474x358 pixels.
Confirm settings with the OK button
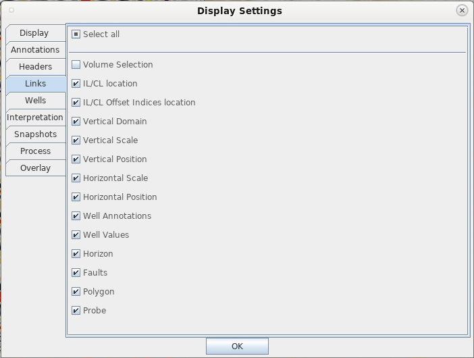tap(237, 347)
